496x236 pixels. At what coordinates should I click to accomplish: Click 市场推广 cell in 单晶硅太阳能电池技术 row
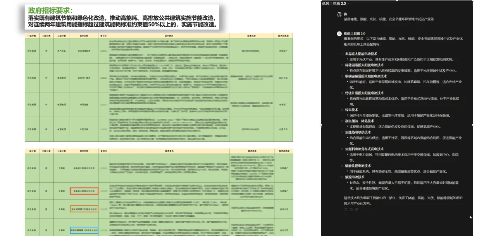click(x=283, y=168)
